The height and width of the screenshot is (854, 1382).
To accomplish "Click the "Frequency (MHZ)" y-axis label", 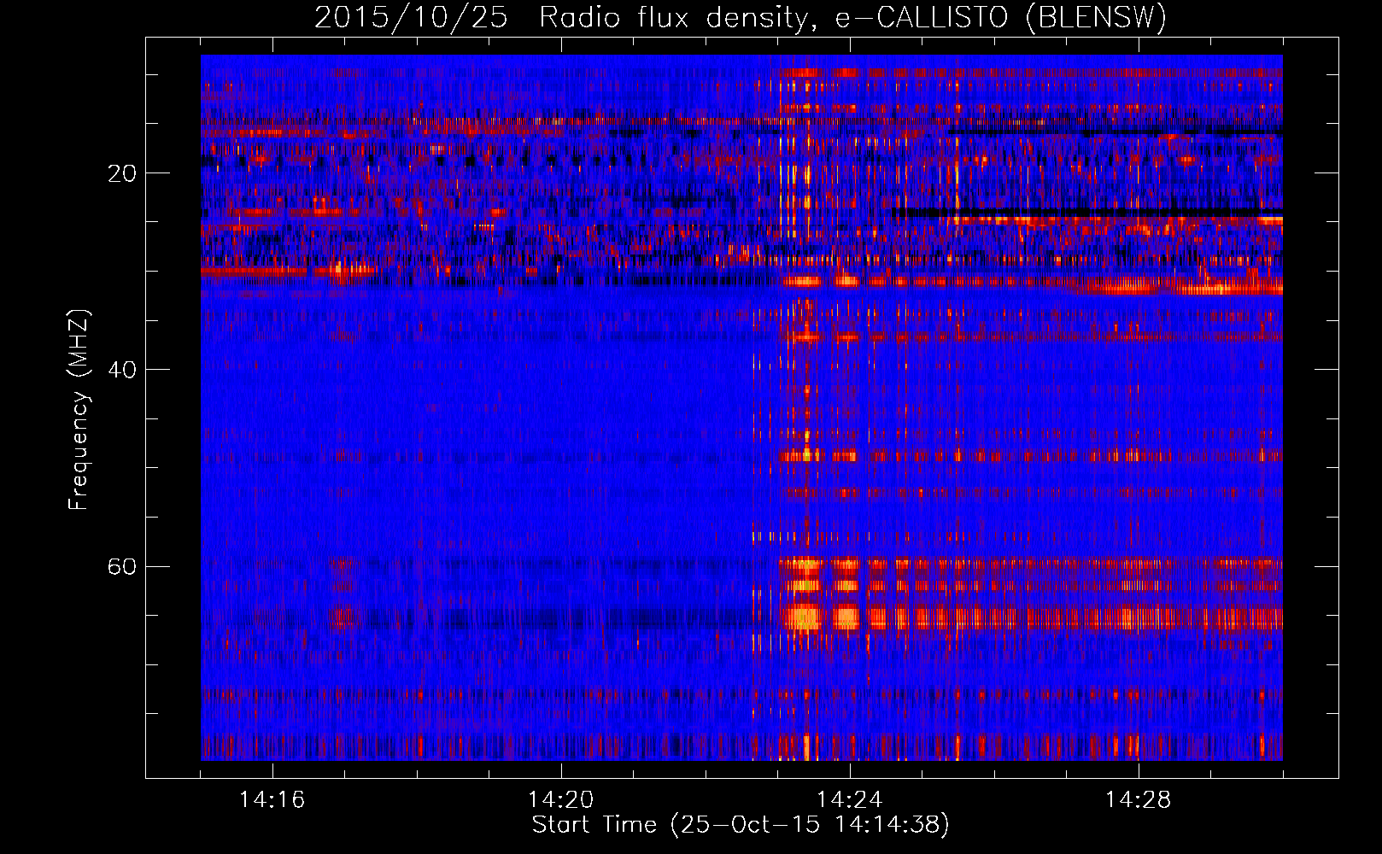I will pos(79,409).
